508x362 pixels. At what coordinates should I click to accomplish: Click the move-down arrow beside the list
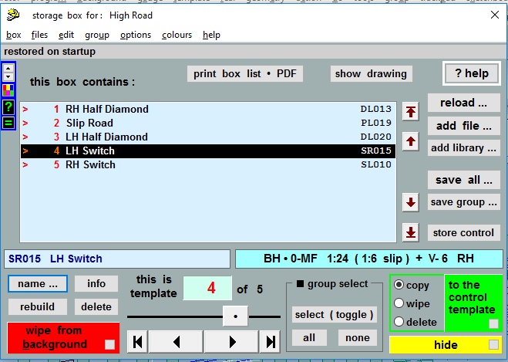tap(411, 203)
